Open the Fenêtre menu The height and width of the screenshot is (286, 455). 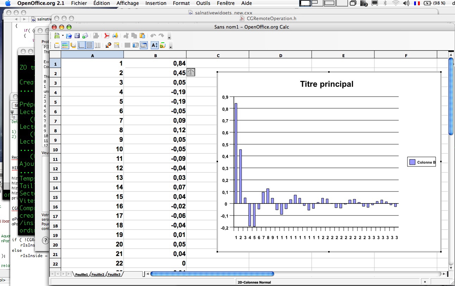click(x=226, y=3)
